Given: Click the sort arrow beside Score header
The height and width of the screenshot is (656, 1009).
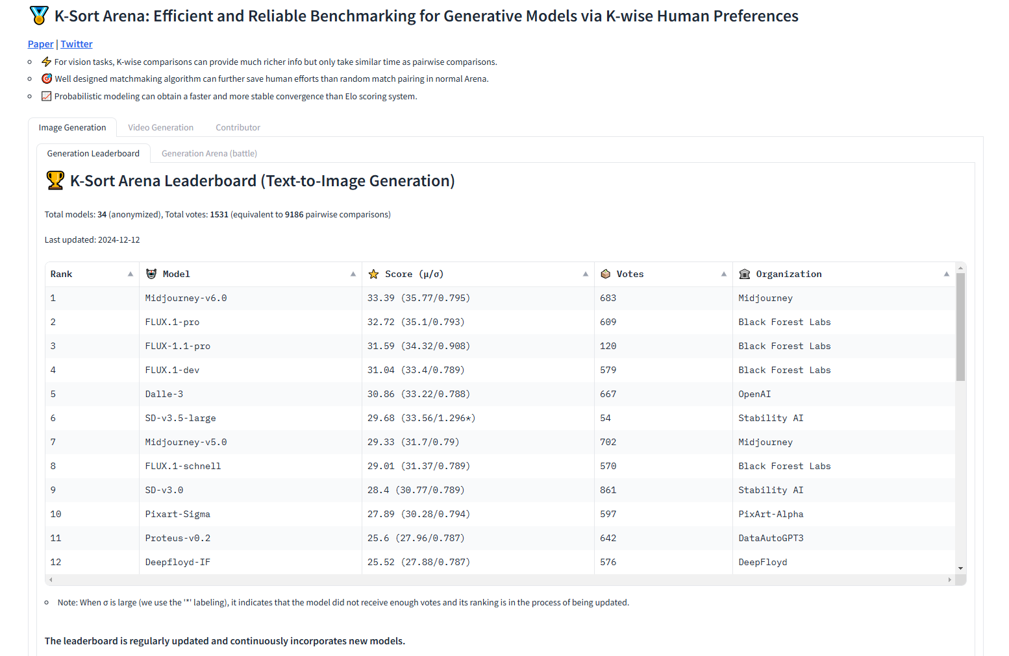Looking at the screenshot, I should [x=584, y=274].
